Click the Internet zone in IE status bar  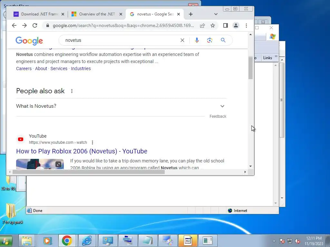tap(238, 210)
